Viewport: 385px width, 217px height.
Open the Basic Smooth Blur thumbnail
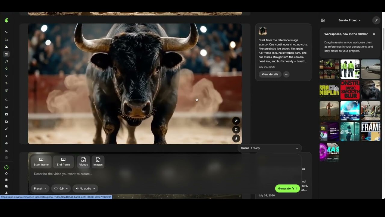tap(350, 90)
